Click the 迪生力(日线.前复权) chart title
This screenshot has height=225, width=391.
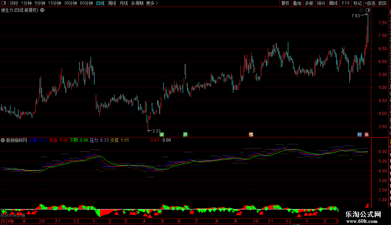tap(20, 10)
